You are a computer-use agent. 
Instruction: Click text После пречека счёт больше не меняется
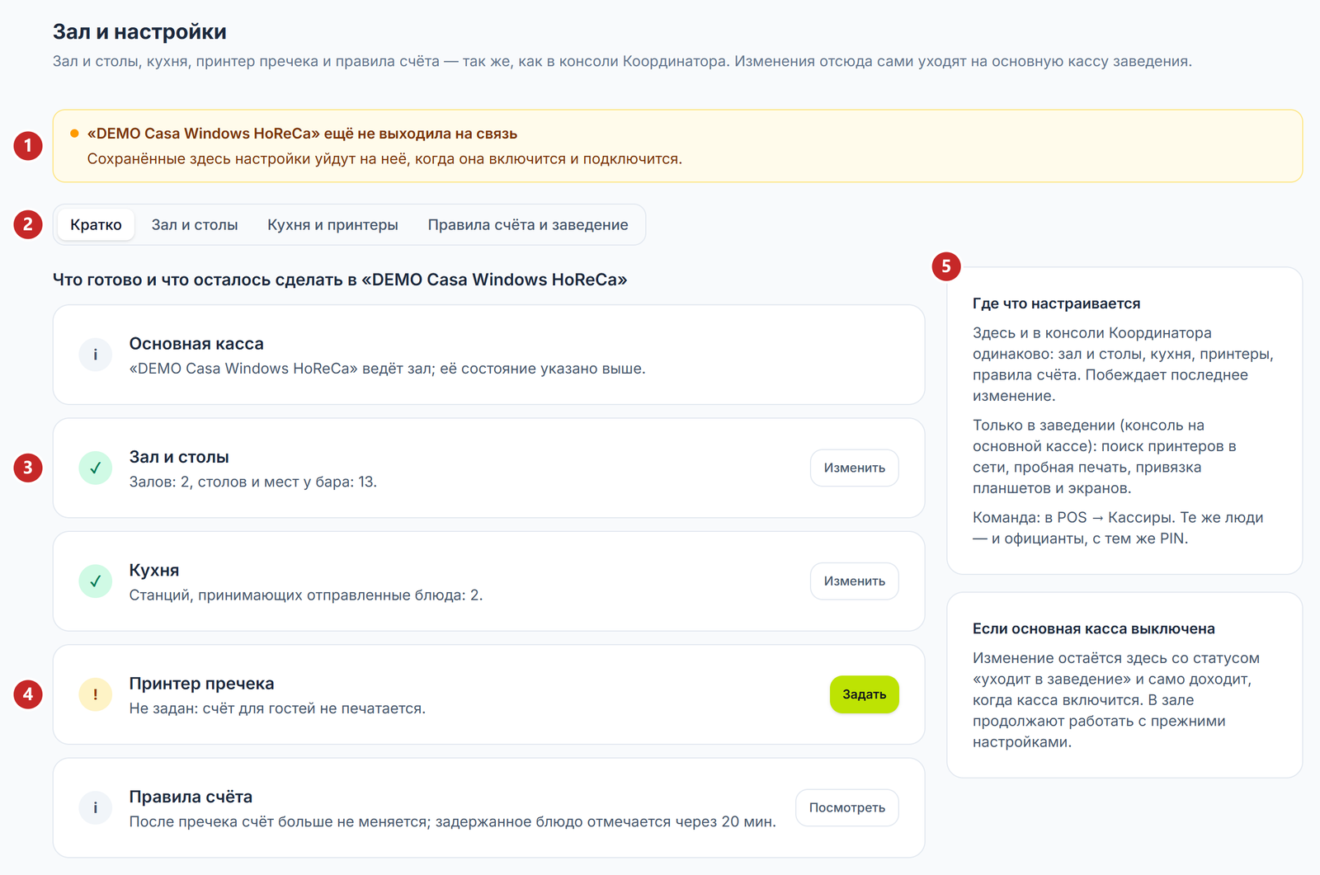pyautogui.click(x=453, y=821)
